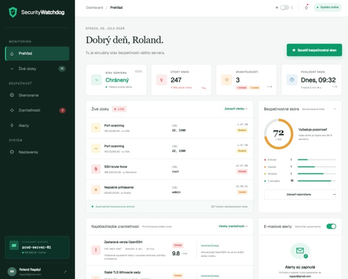Click the 72 security score ring

[279, 134]
